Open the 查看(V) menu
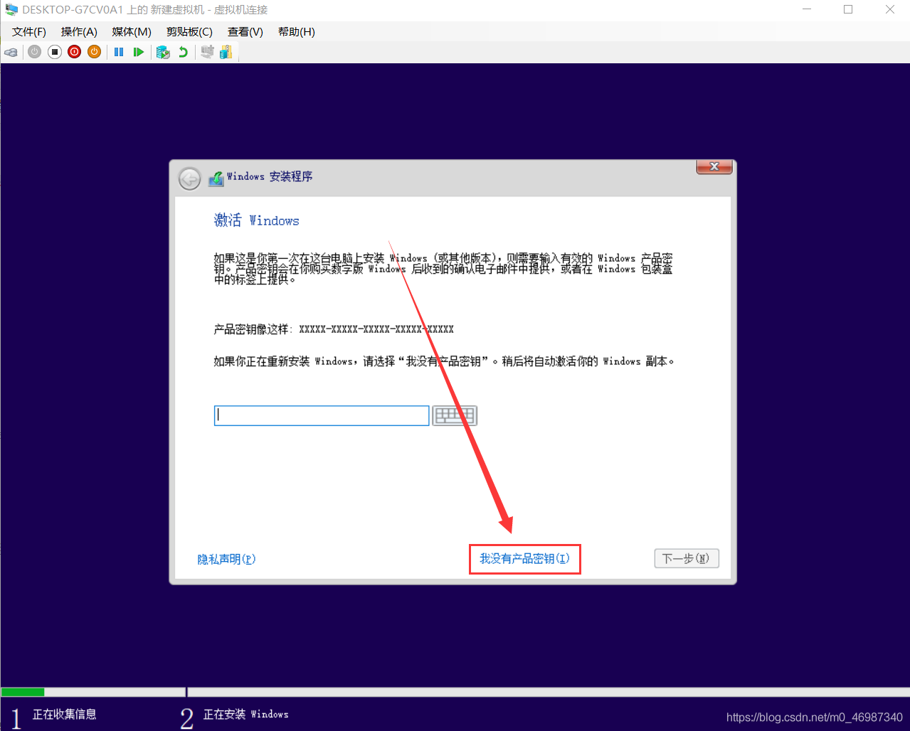 pos(245,32)
